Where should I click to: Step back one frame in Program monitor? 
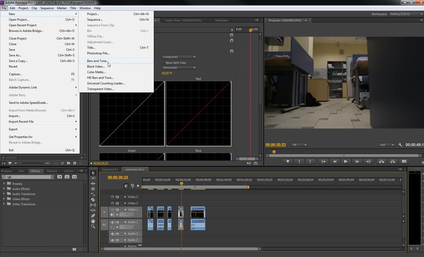(x=334, y=161)
